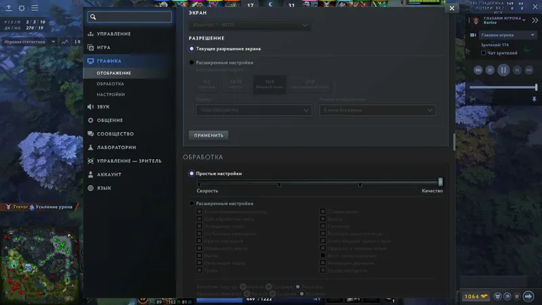Choose the 16:9 aspect ratio button
The image size is (542, 305).
pos(270,84)
